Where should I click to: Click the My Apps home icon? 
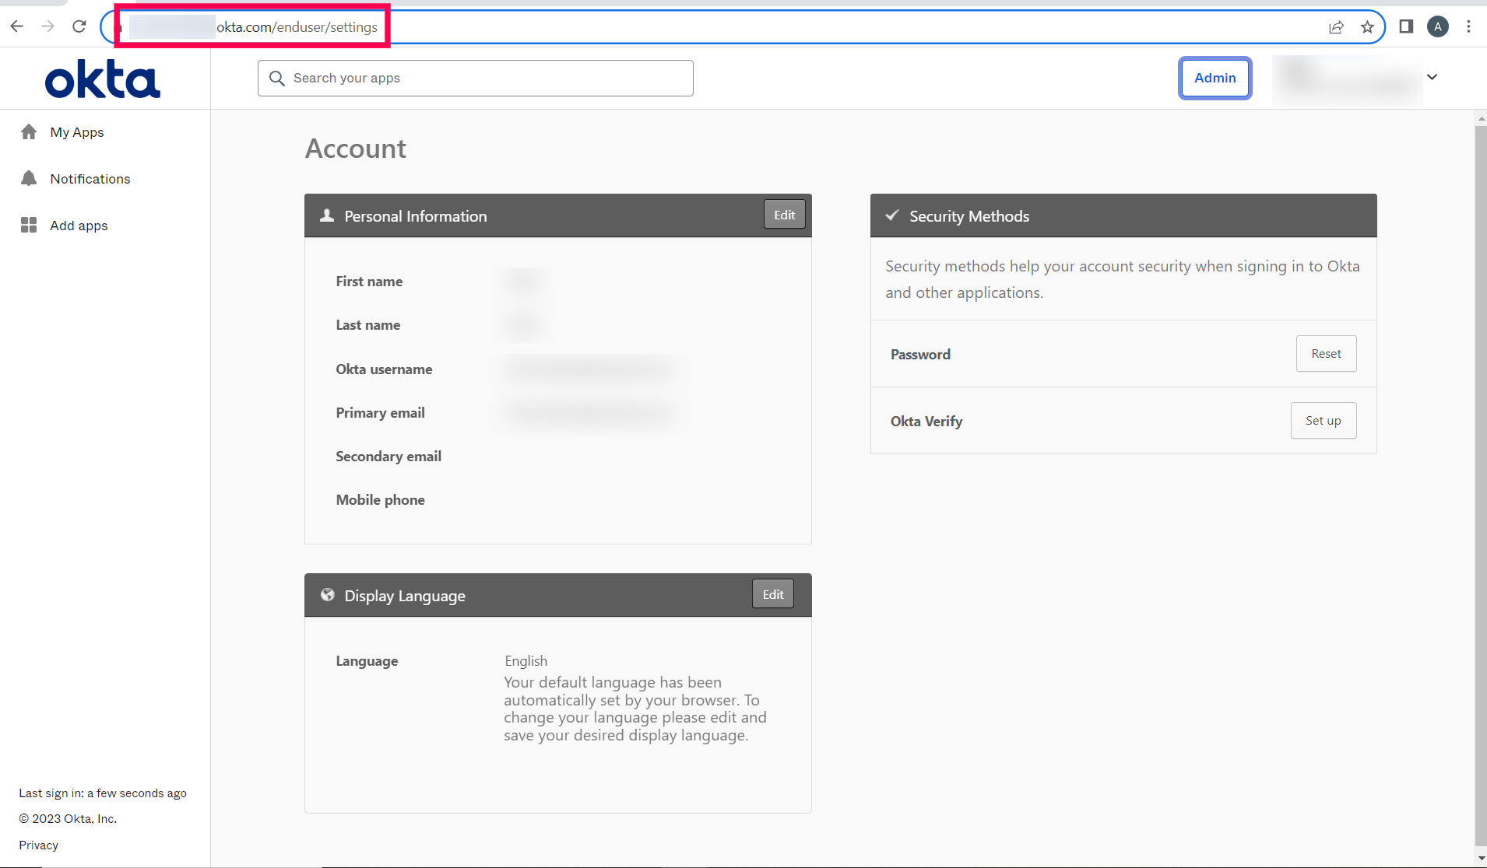(29, 132)
